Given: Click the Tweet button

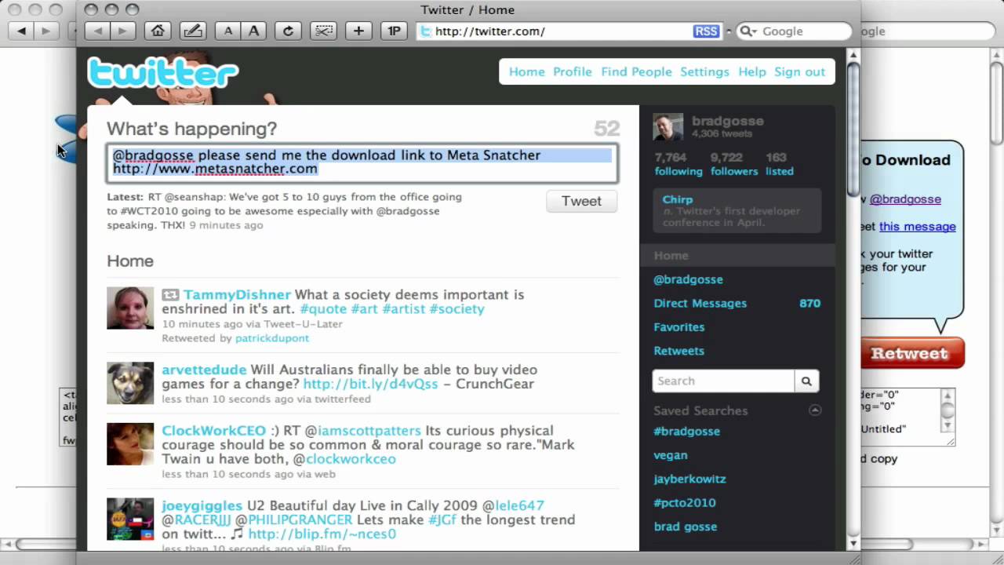Looking at the screenshot, I should pyautogui.click(x=581, y=201).
